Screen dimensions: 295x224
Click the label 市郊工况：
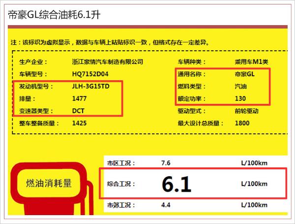point(121,205)
